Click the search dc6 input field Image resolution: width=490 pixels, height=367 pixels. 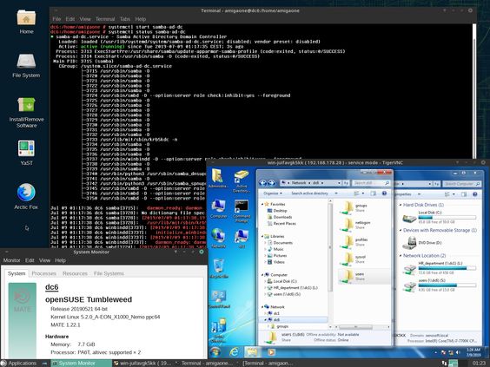[371, 183]
